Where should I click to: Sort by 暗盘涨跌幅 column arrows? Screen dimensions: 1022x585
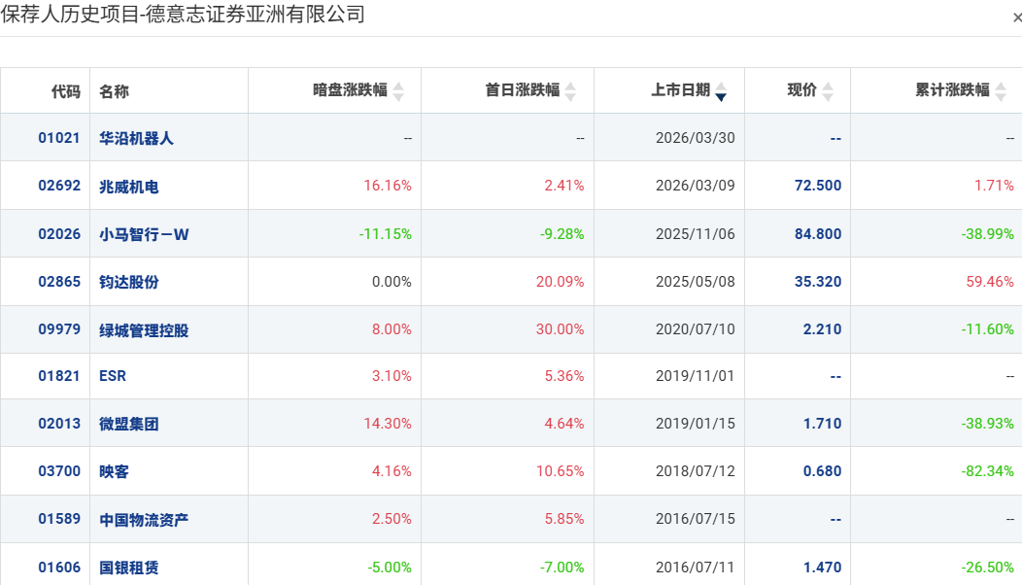pos(398,91)
